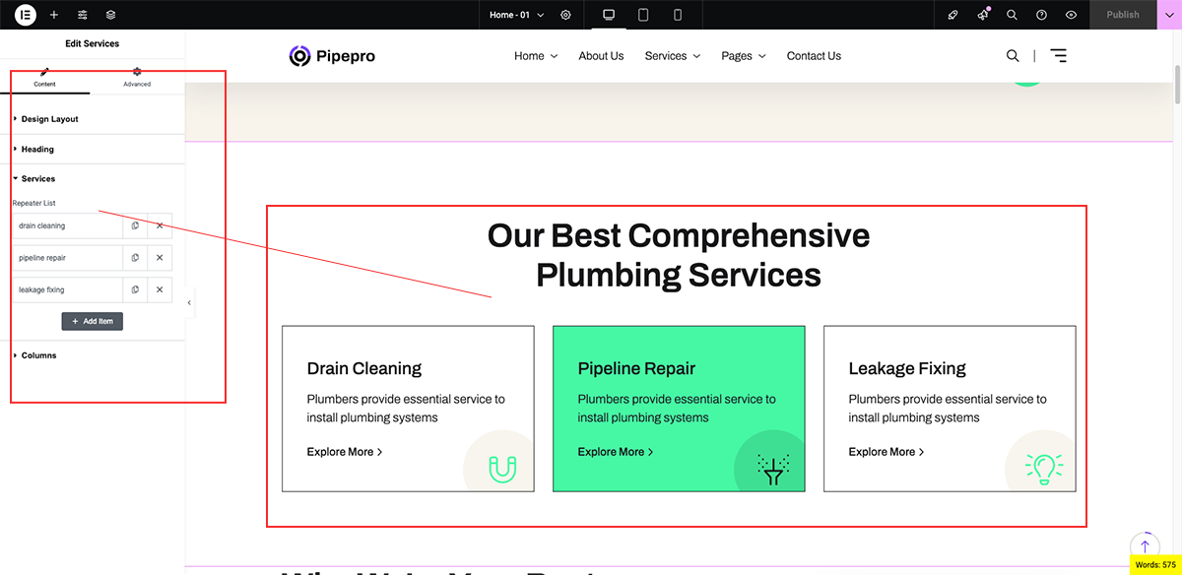Open the Structure layers panel
The width and height of the screenshot is (1182, 575).
coord(110,15)
